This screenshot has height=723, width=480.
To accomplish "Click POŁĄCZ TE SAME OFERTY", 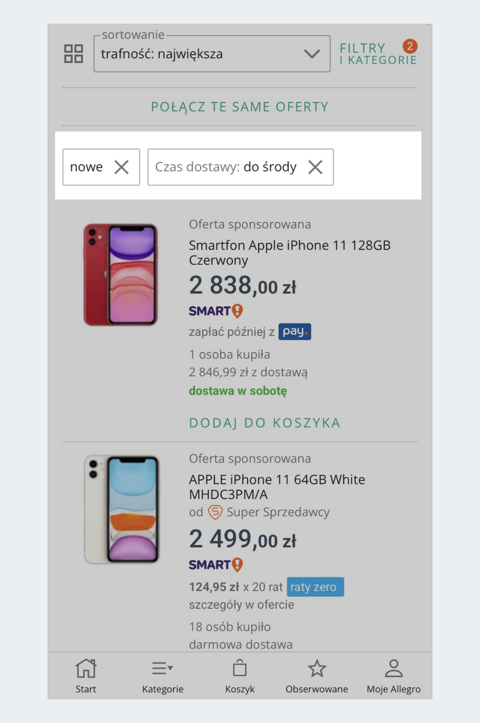I will 240,106.
